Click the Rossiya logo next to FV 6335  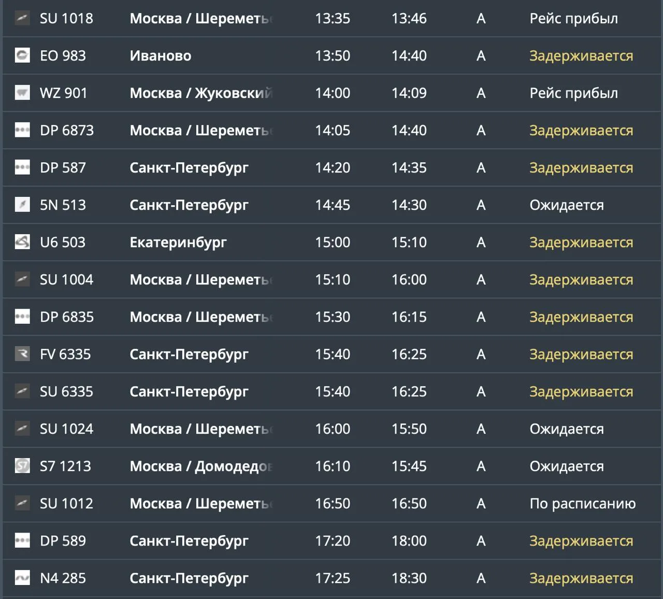point(22,354)
